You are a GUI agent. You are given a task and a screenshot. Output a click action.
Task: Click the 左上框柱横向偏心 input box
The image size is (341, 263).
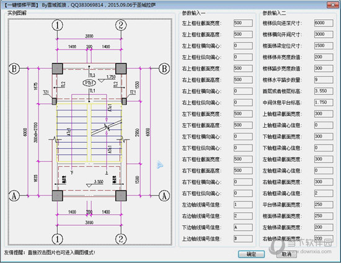[x=243, y=46]
